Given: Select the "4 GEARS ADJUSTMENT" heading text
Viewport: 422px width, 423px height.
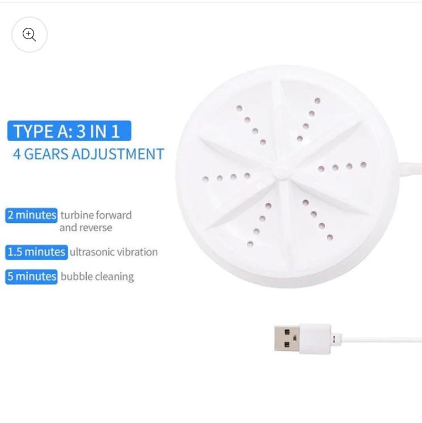Looking at the screenshot, I should pyautogui.click(x=88, y=154).
